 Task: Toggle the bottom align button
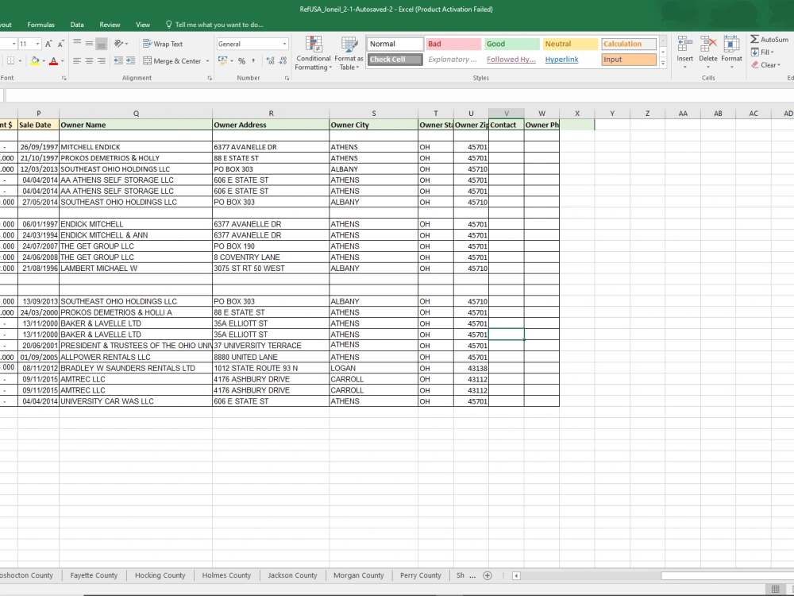pyautogui.click(x=102, y=44)
